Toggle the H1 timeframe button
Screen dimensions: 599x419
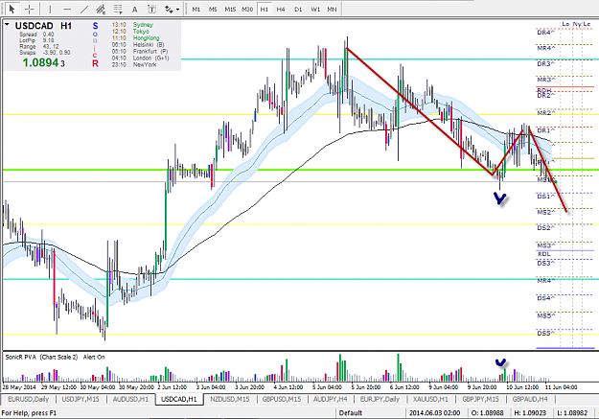(x=264, y=10)
